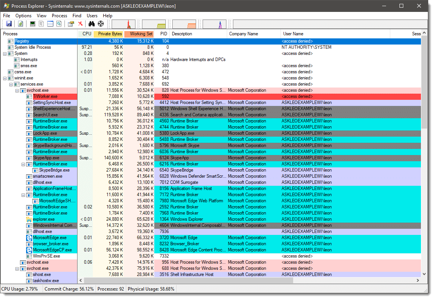
Task: Click the Refresh Now toolbar icon
Action: coord(20,24)
